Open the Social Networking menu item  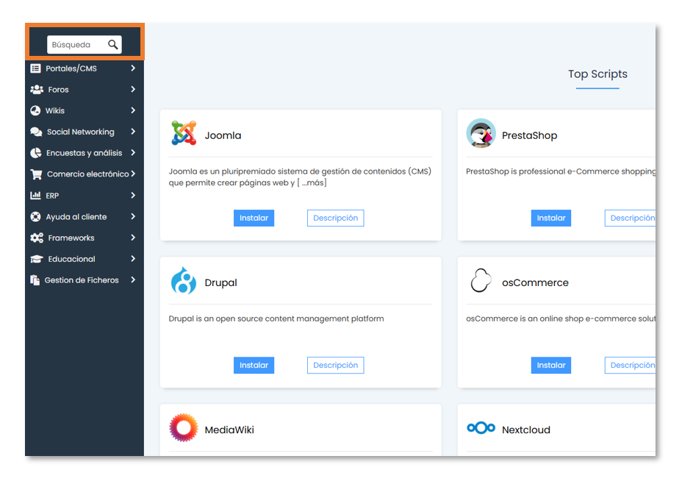point(85,132)
